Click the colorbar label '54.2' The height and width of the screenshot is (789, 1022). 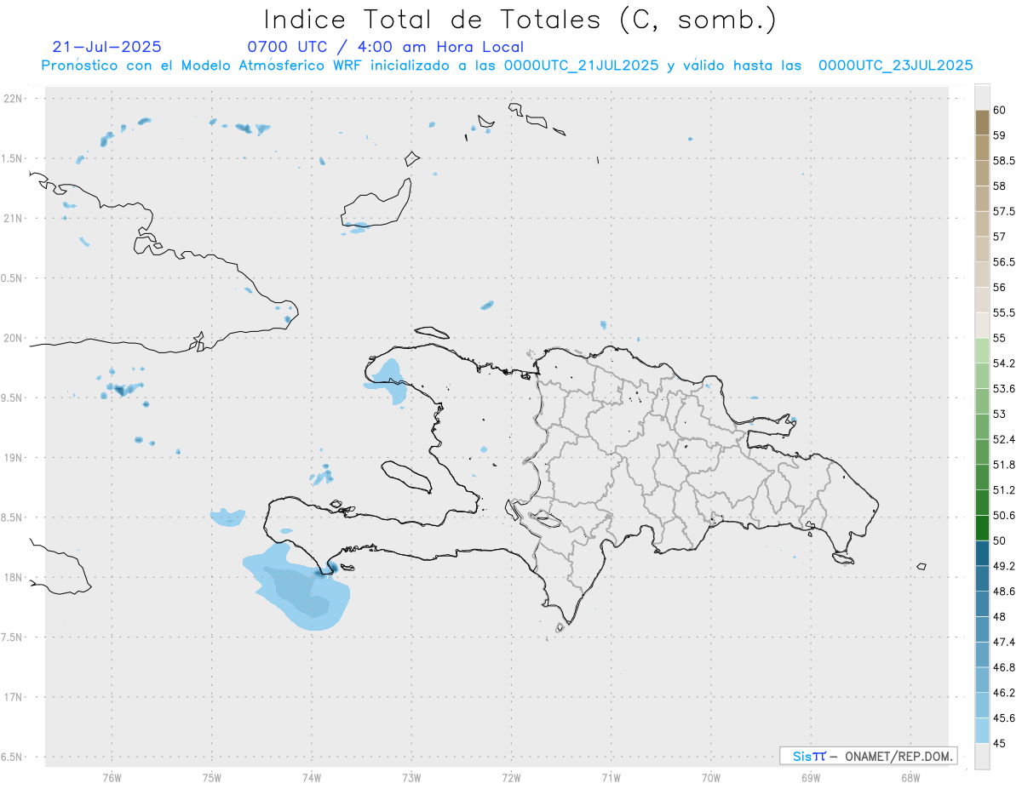point(1004,363)
